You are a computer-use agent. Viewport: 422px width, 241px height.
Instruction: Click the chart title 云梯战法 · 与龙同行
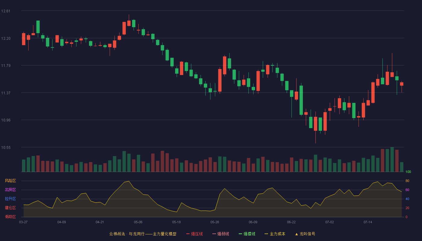(x=127, y=234)
